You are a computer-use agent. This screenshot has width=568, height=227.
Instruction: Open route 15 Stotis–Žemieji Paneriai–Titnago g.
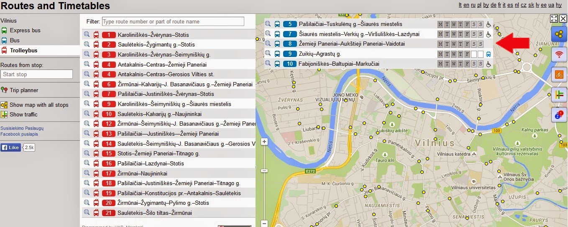point(159,153)
